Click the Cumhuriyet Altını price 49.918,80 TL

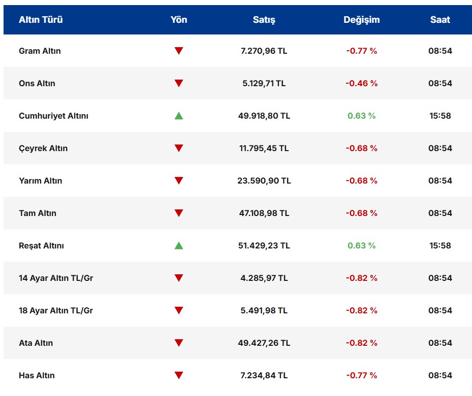pyautogui.click(x=264, y=116)
